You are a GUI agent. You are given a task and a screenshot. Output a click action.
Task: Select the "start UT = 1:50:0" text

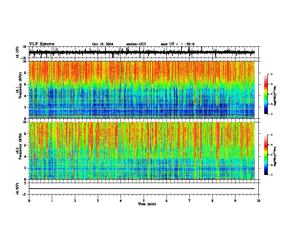(x=177, y=44)
